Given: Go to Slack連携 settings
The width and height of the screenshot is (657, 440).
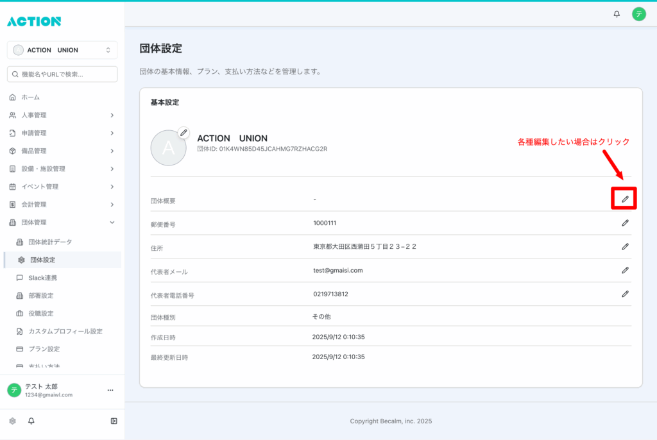Looking at the screenshot, I should pos(42,278).
